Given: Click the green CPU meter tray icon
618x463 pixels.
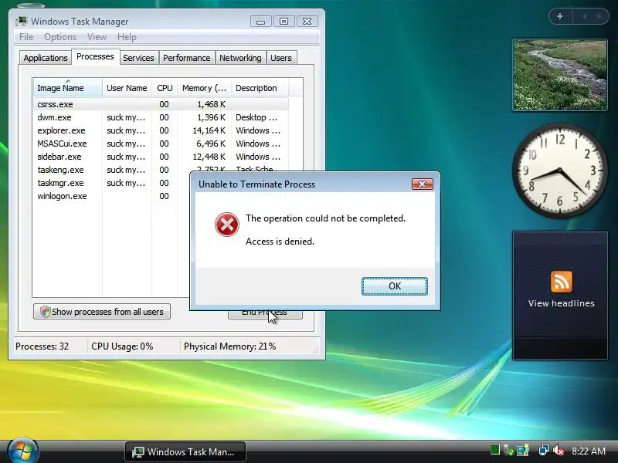Looking at the screenshot, I should tap(494, 450).
